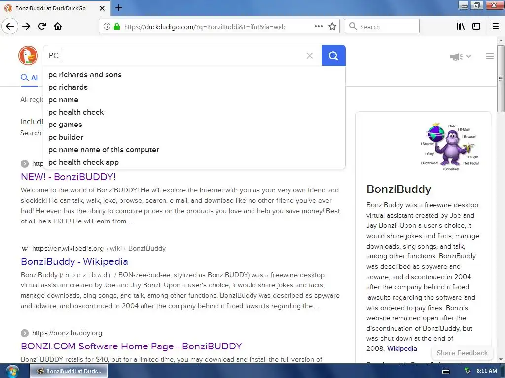505x378 pixels.
Task: Click the 'BonziBuddy' info box heading
Action: pos(398,189)
